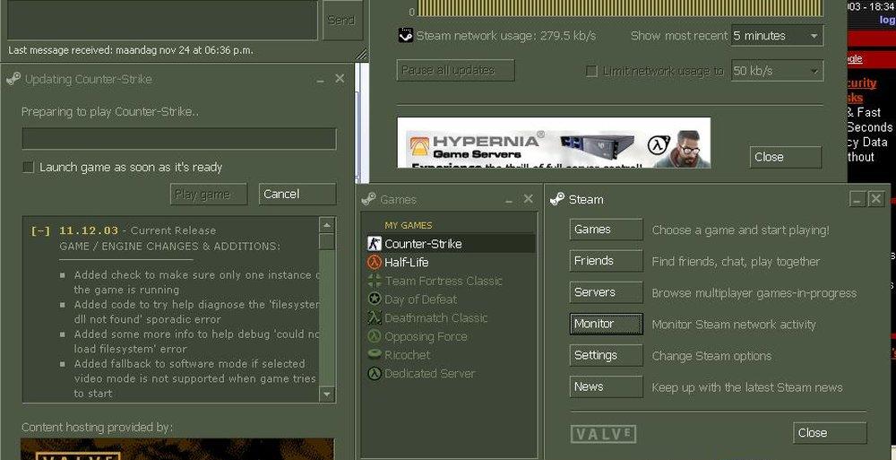Minimize the Updating Counter-Strike window
Viewport: 896px width, 460px height.
(x=321, y=80)
